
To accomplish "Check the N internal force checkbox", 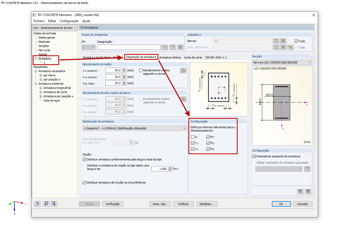I will point(193,137).
